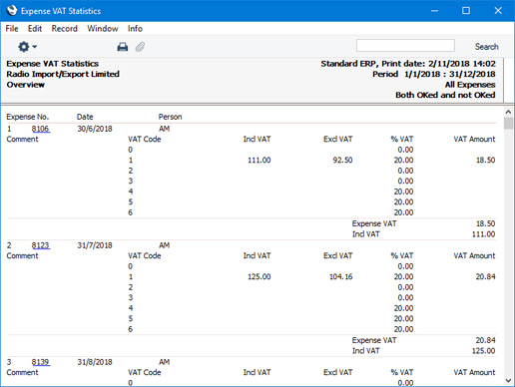
Task: Open expense number 8139 link
Action: [40, 362]
